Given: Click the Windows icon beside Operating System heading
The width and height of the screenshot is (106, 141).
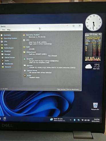Looking at the screenshot, I should pos(24,35).
